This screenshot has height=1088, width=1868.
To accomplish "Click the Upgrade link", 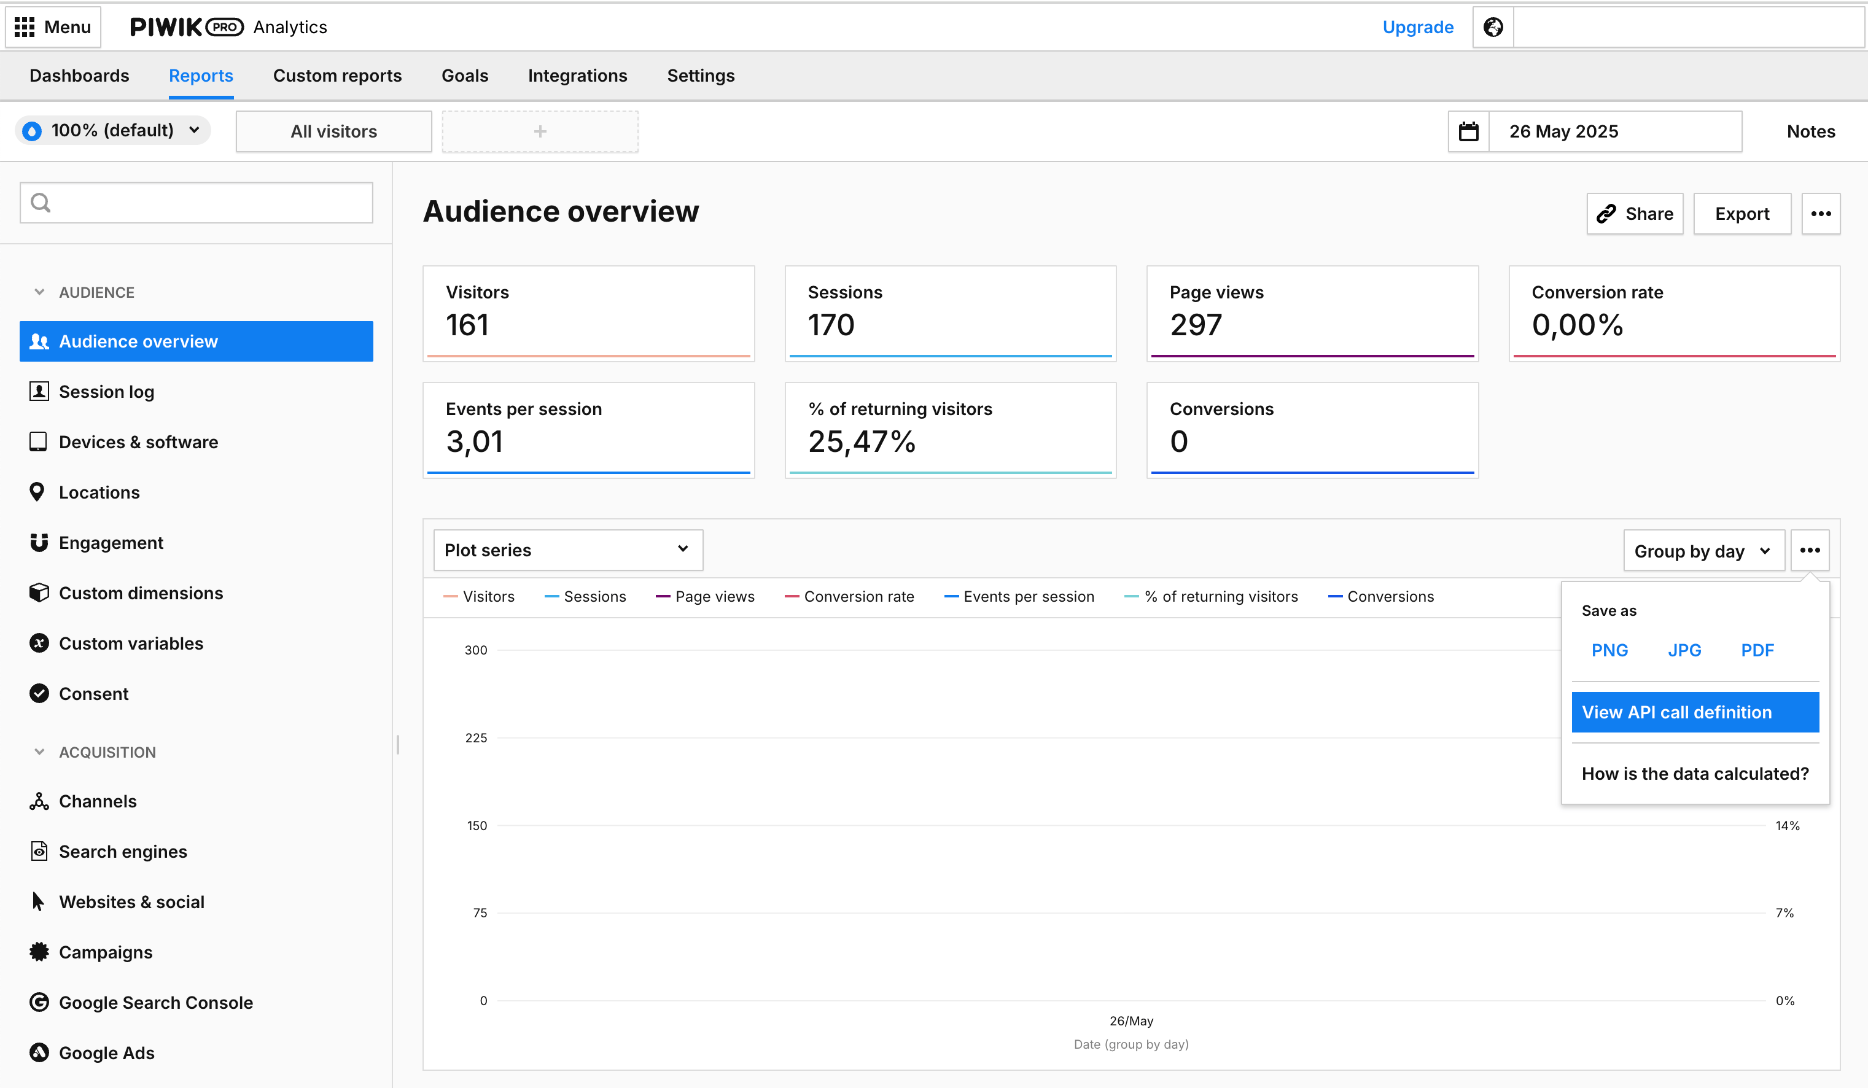I will [1417, 28].
